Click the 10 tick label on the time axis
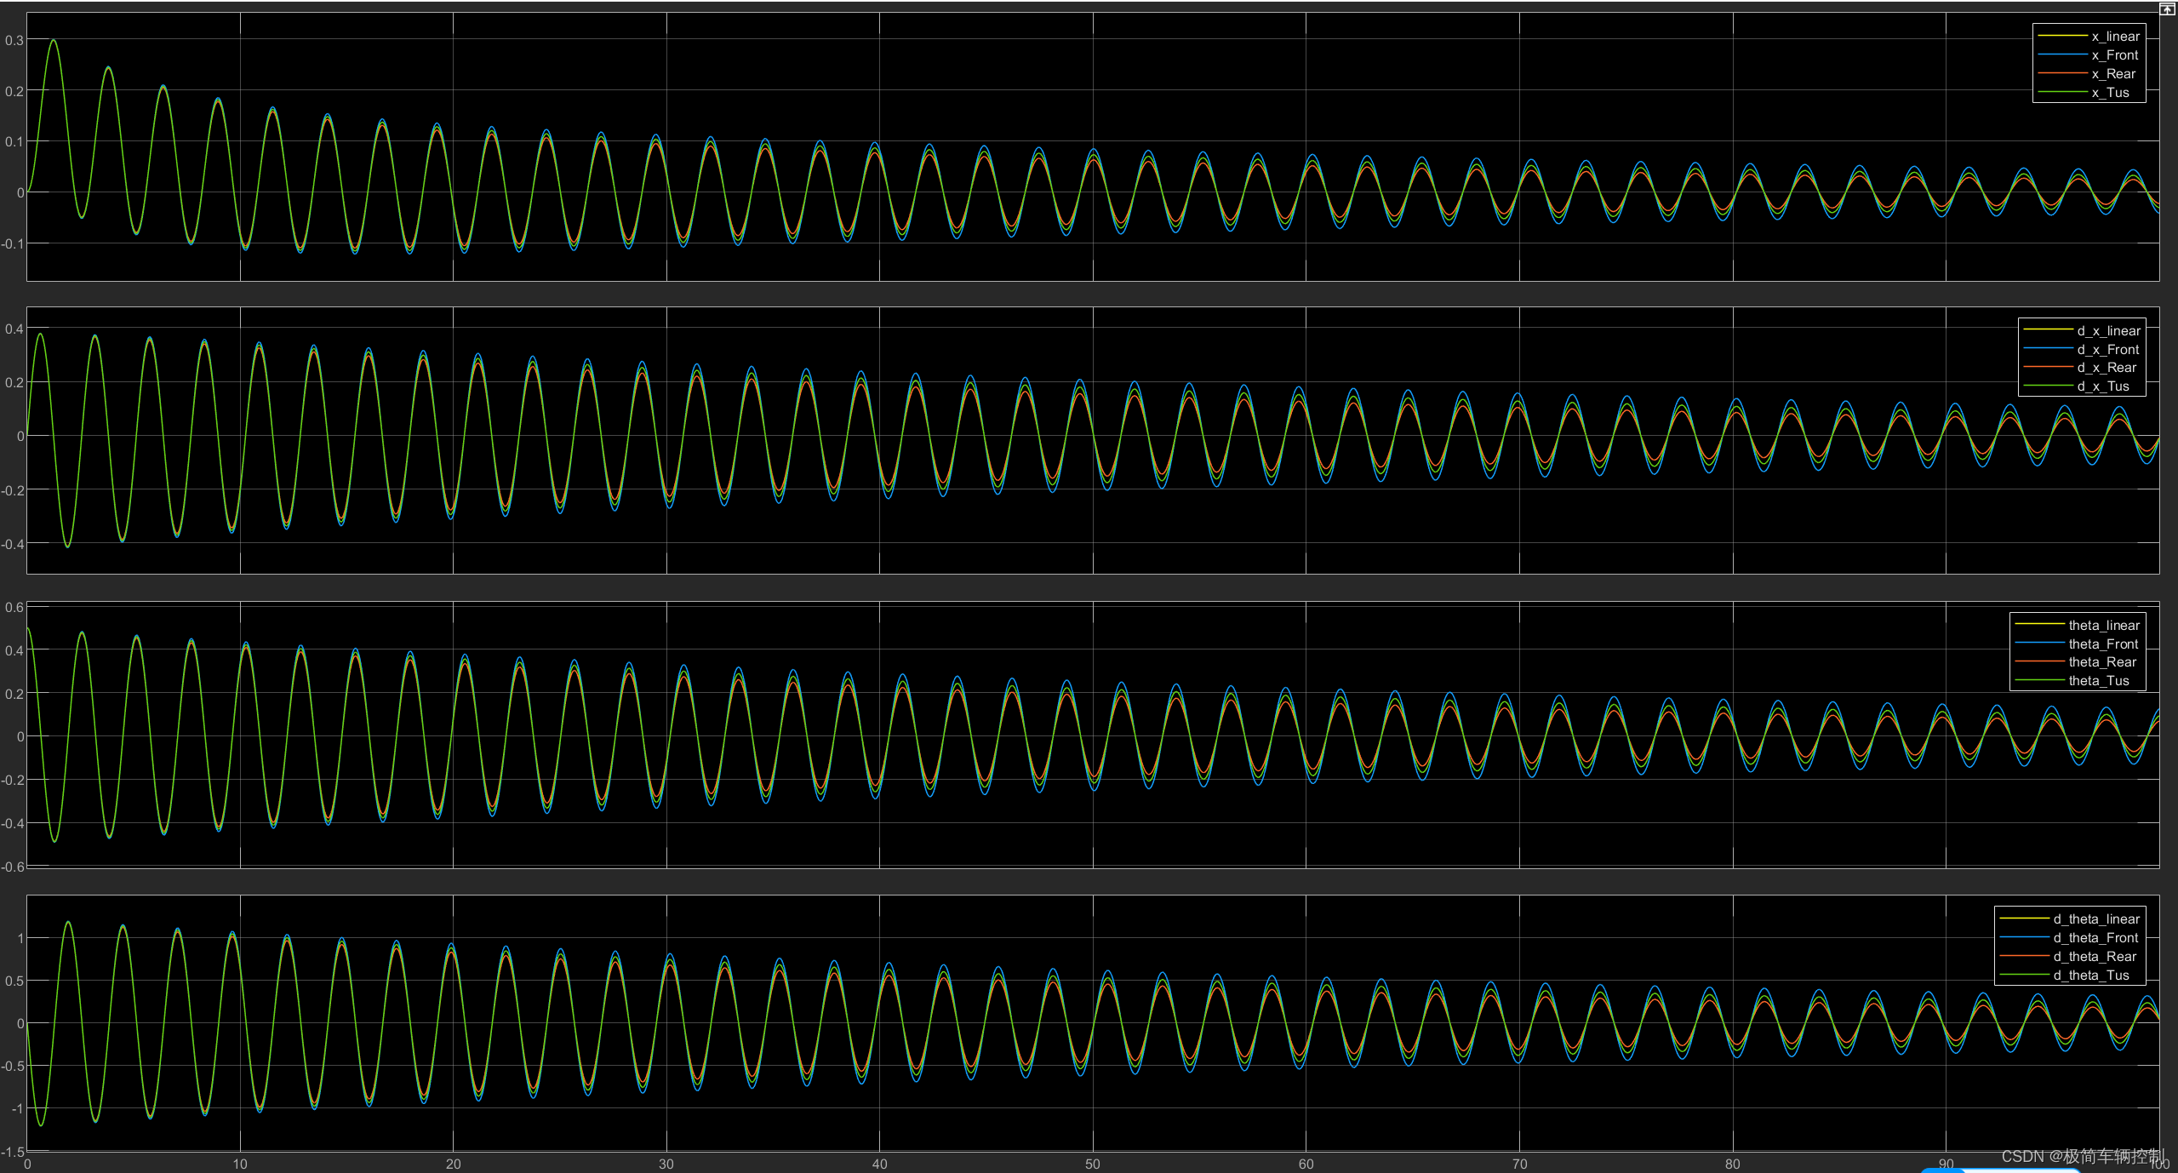Screen dimensions: 2178x1173 tap(240, 1164)
